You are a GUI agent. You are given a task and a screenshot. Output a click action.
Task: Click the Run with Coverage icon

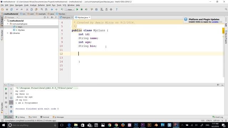click(x=86, y=10)
